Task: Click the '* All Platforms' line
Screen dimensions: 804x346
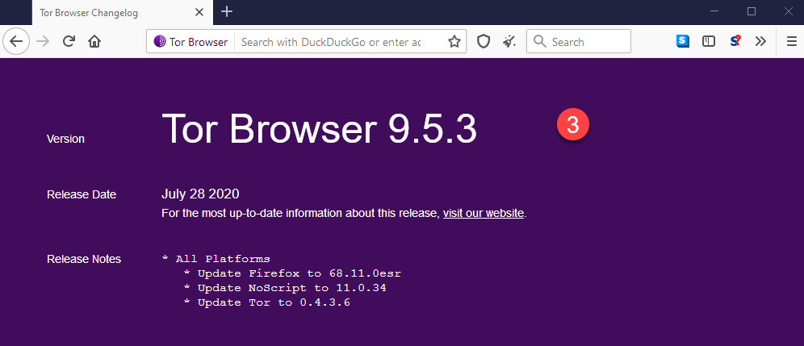Action: (216, 259)
